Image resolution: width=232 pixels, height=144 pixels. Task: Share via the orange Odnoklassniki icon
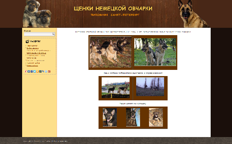click(37, 71)
